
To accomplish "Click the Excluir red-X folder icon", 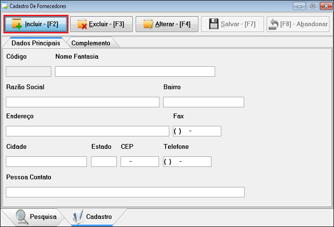I will pyautogui.click(x=82, y=24).
